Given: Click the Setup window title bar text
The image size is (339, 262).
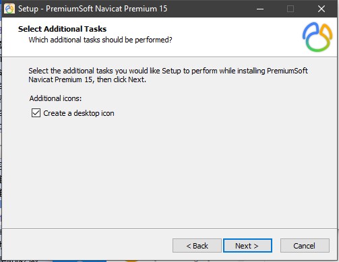Looking at the screenshot, I should coord(92,9).
